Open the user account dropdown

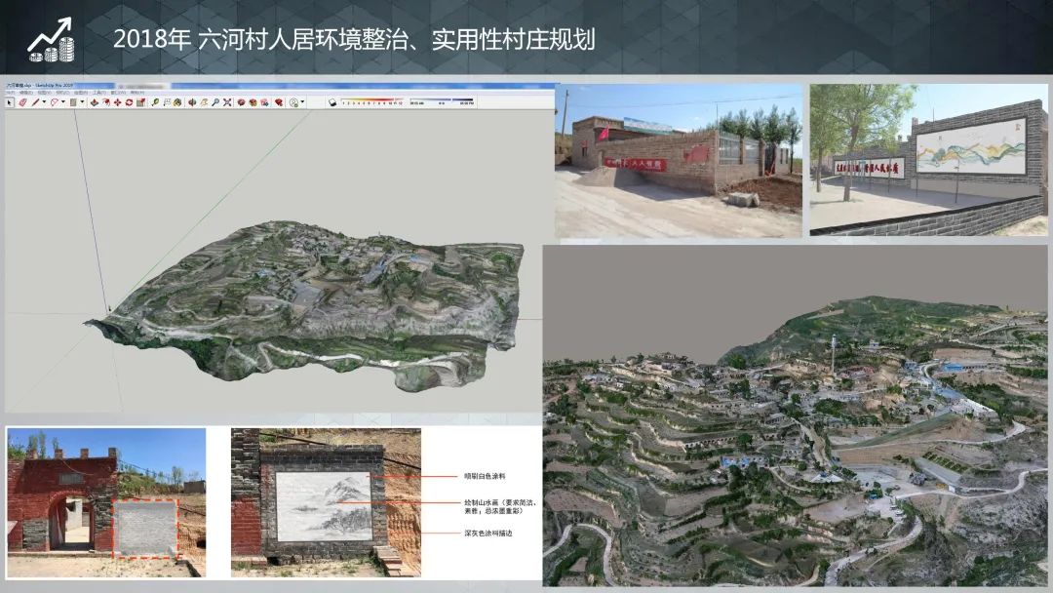coord(302,102)
